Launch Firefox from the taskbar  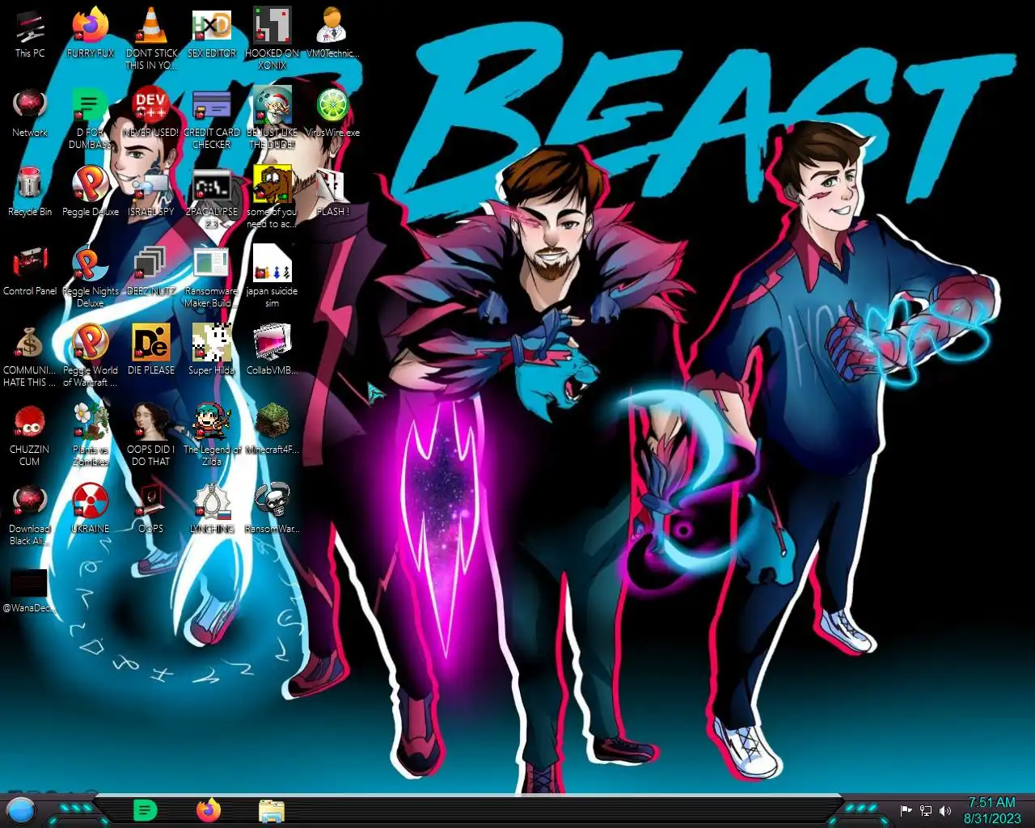point(209,809)
